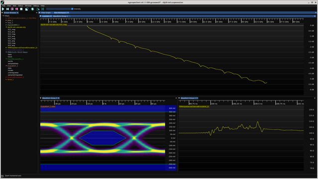Click the pink auto trigger toolbar icon
The width and height of the screenshot is (318, 179).
coord(16,9)
